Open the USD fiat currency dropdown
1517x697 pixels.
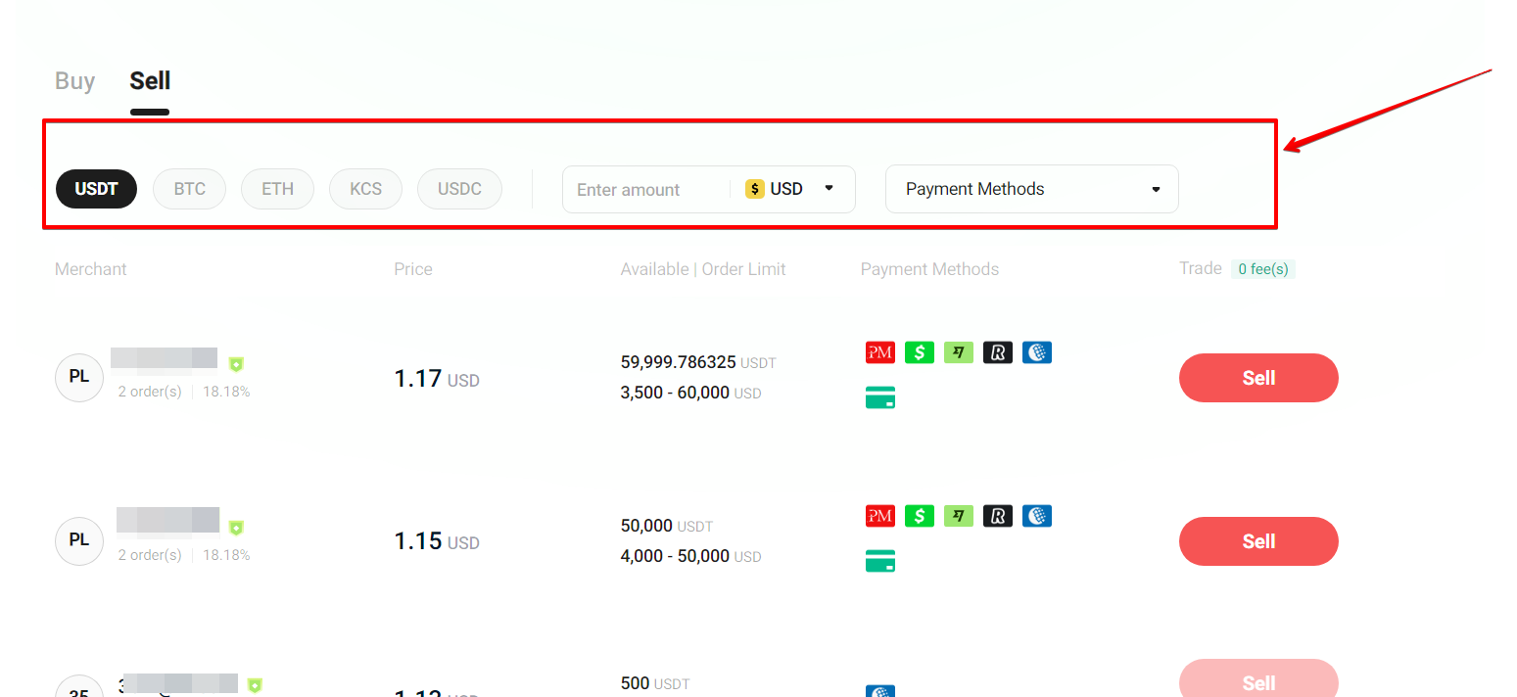(x=790, y=189)
